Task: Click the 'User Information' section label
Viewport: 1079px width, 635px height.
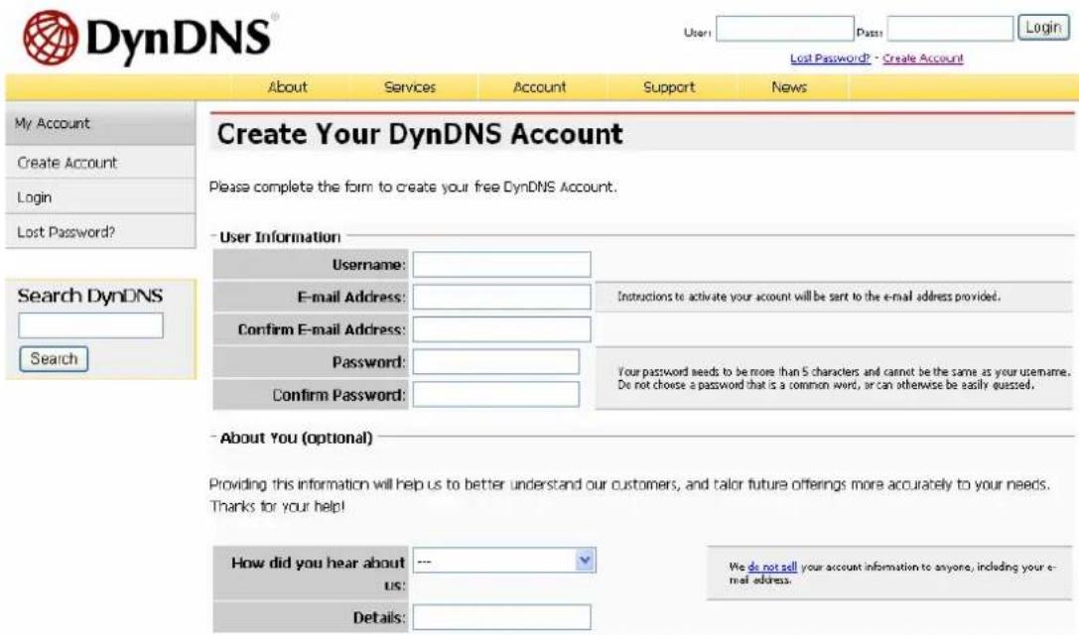Action: [280, 237]
